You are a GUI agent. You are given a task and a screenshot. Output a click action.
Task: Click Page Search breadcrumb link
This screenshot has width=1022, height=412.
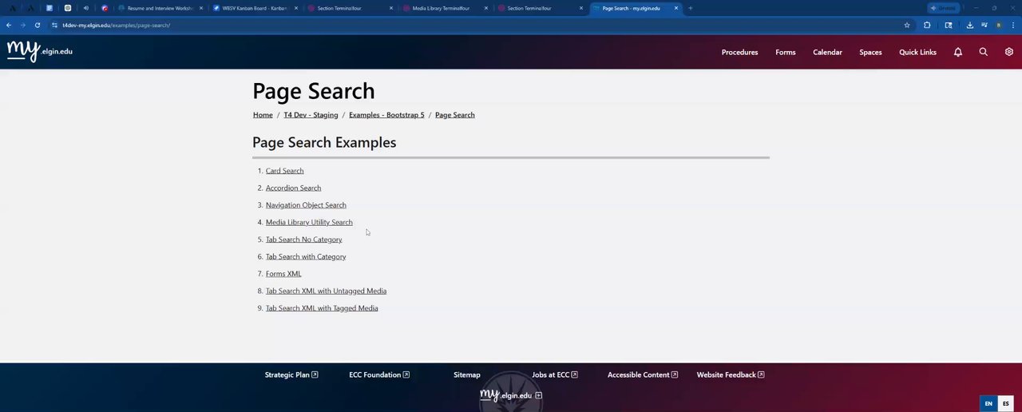pyautogui.click(x=454, y=115)
